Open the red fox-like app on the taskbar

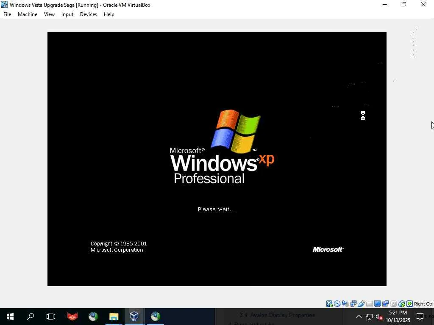tap(72, 317)
